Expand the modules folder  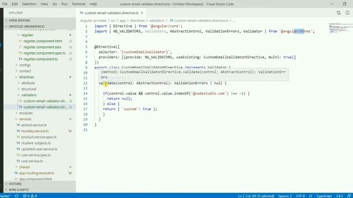pyautogui.click(x=26, y=113)
